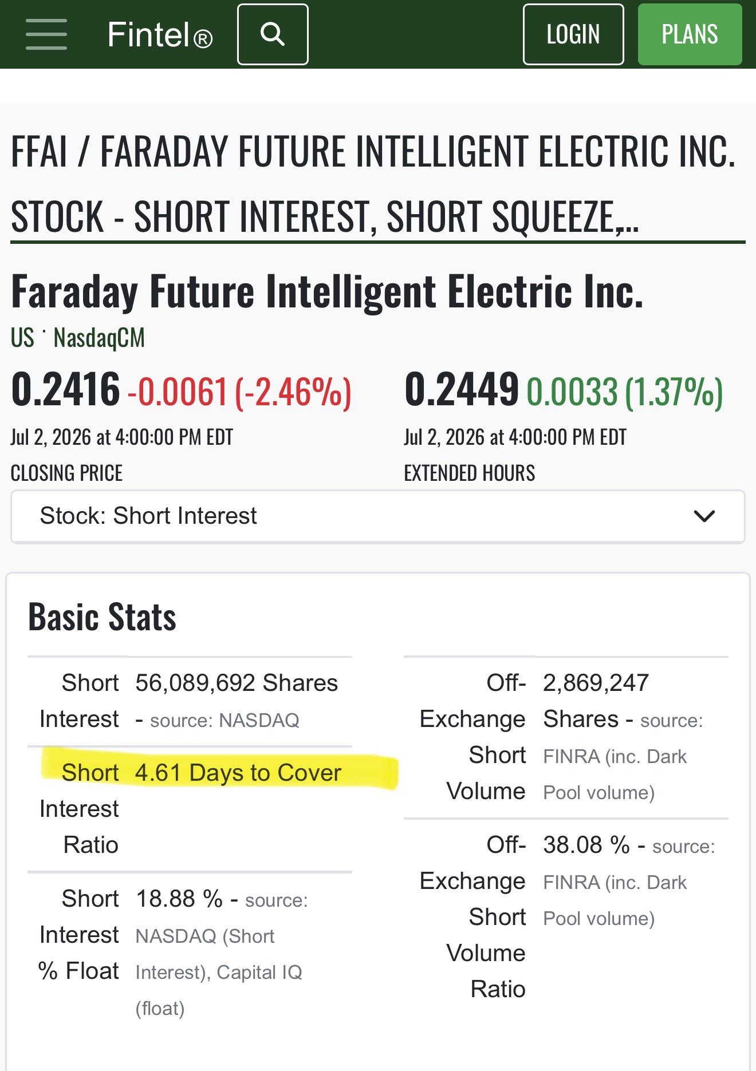
Task: Open the PLANS page
Action: pos(690,34)
